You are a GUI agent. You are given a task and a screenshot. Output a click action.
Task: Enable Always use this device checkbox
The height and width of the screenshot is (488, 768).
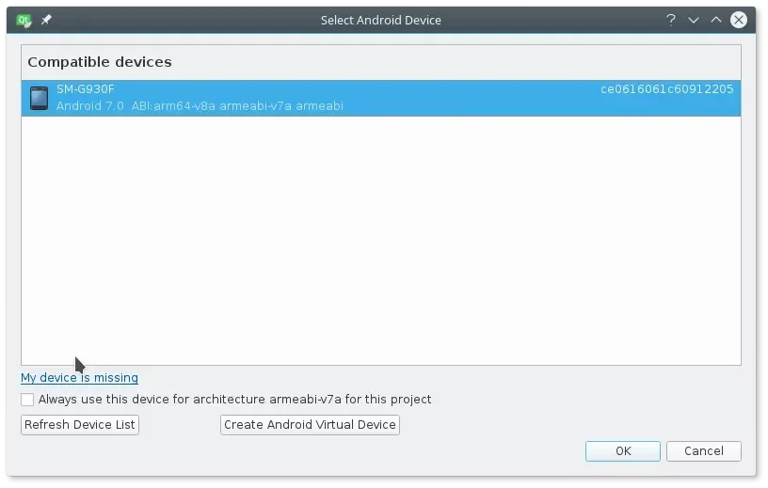coord(27,400)
